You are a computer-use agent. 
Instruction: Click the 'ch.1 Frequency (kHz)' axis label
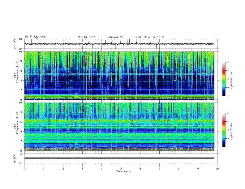tap(16, 71)
